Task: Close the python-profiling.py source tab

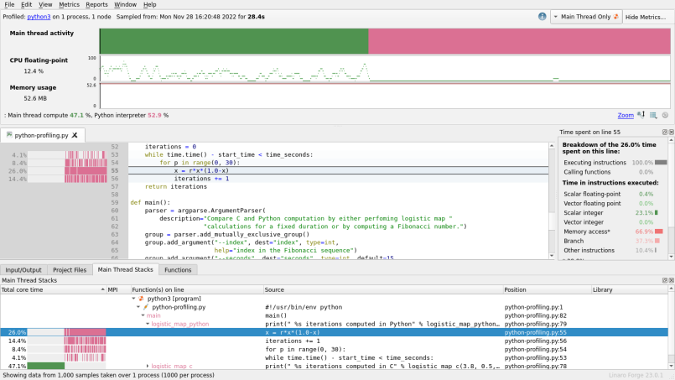Action: click(75, 135)
